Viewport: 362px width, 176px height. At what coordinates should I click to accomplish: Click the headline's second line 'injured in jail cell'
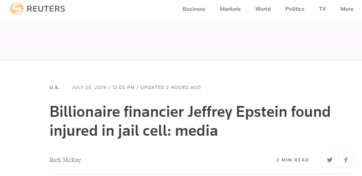[133, 131]
